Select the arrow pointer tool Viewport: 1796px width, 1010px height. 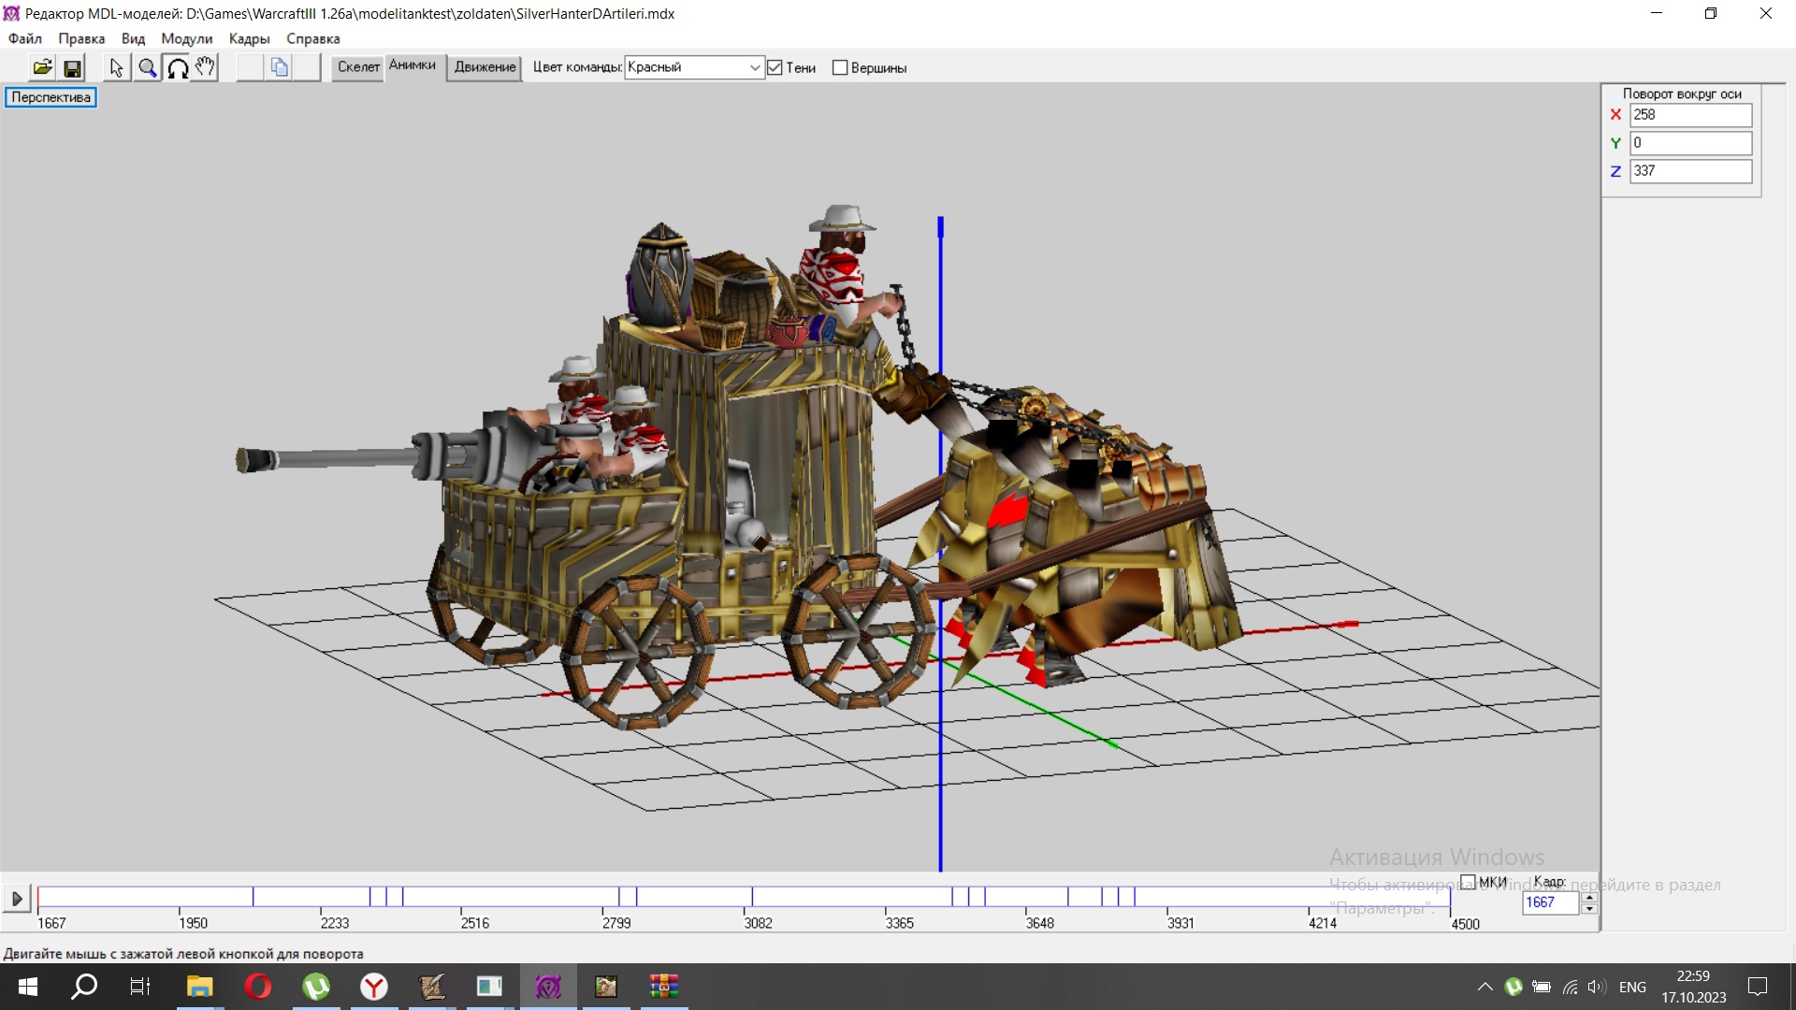click(116, 67)
